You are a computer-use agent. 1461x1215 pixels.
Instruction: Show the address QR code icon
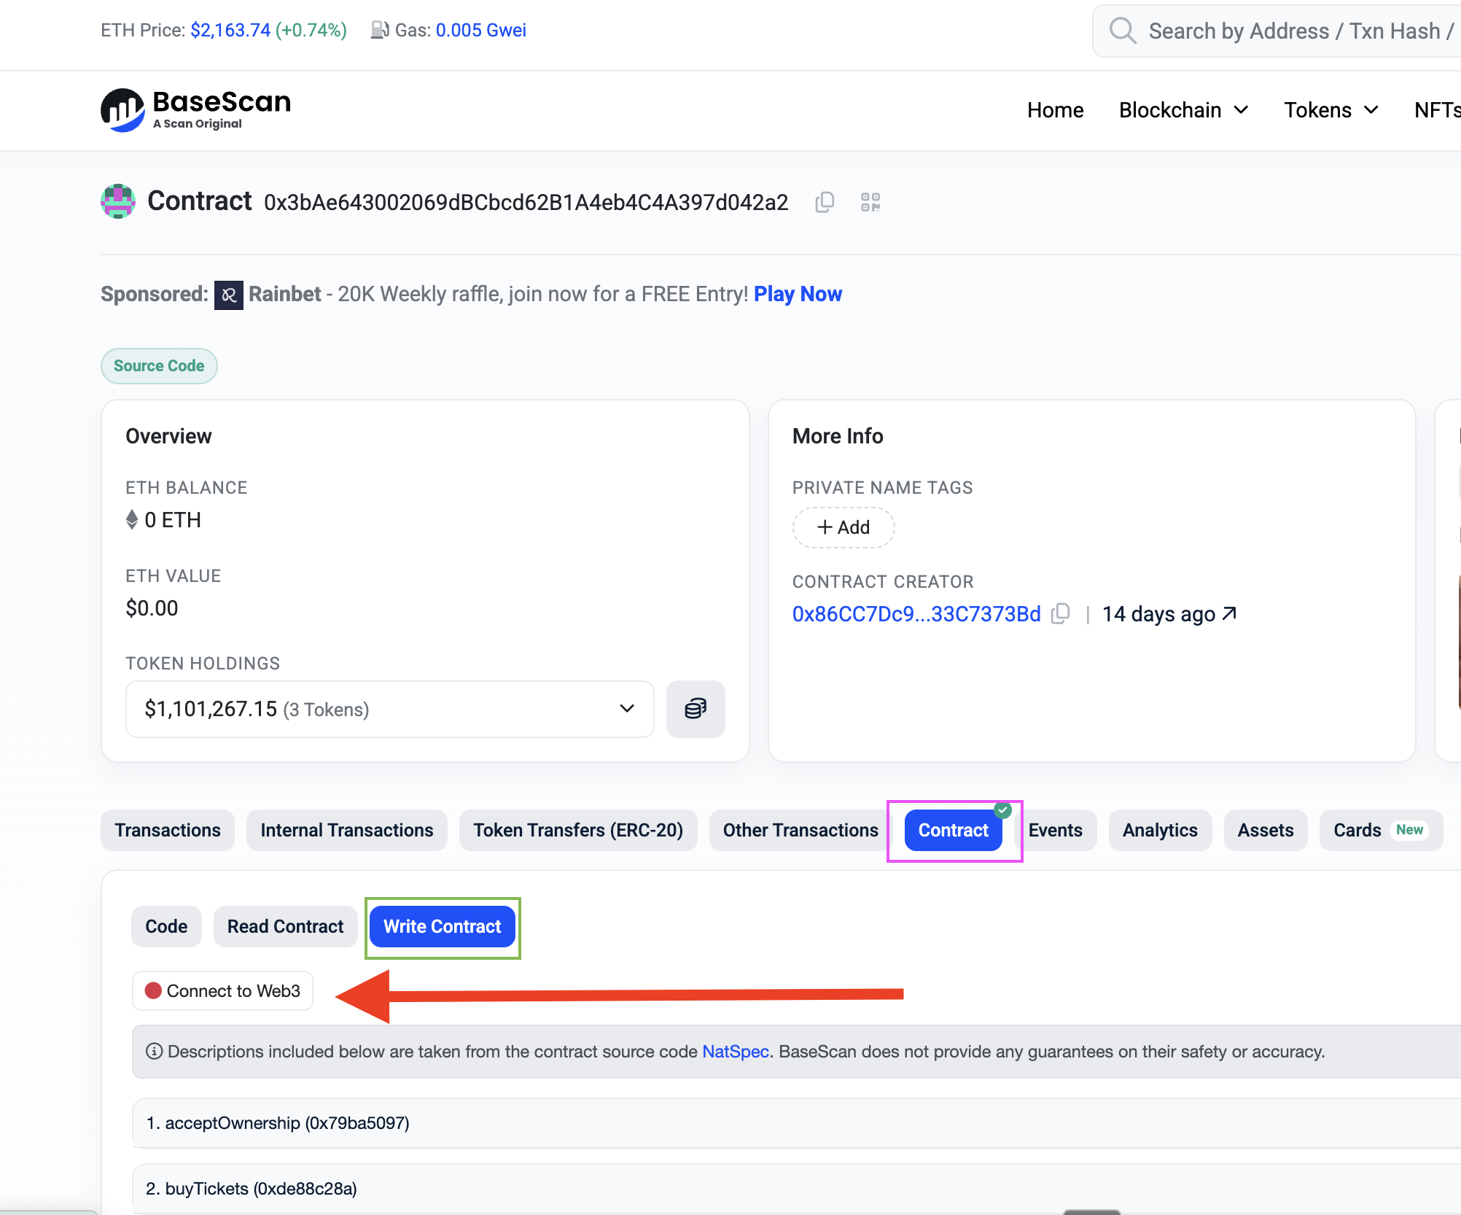tap(870, 202)
